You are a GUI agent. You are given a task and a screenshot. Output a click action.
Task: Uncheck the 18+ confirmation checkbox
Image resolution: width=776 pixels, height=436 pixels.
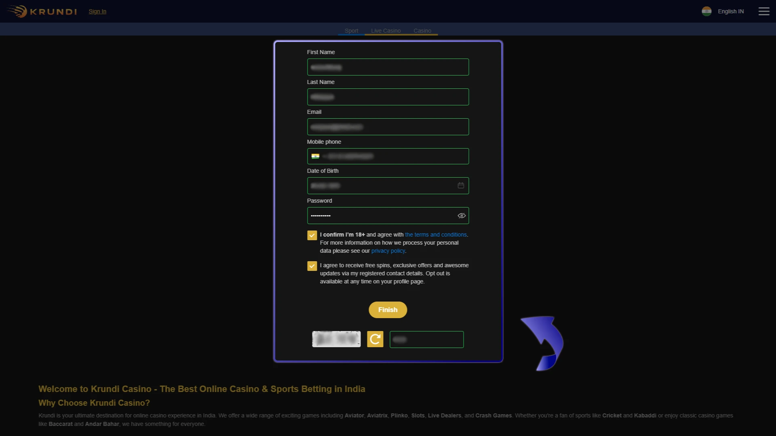312,235
